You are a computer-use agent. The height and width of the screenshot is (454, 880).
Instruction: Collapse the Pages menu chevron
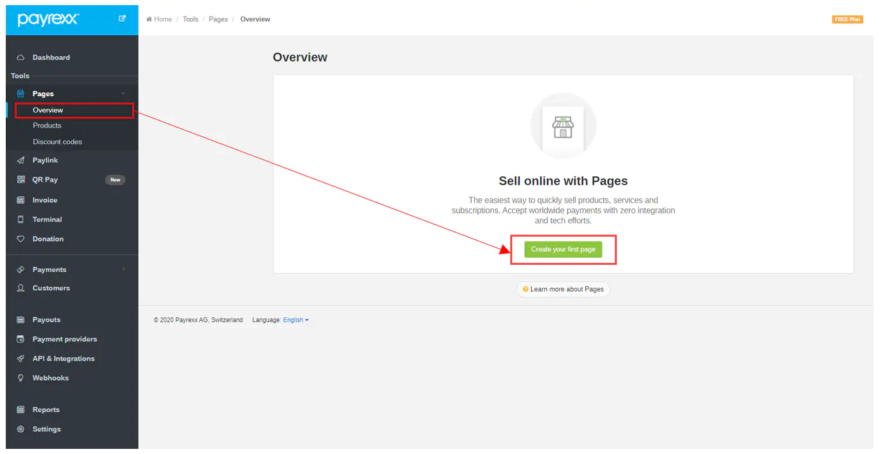point(123,94)
